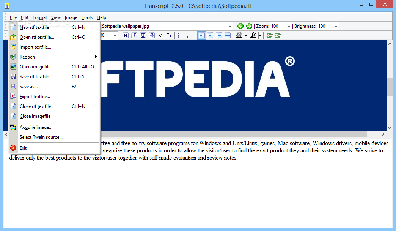Open the File menu
Image resolution: width=396 pixels, height=231 pixels.
pyautogui.click(x=13, y=17)
